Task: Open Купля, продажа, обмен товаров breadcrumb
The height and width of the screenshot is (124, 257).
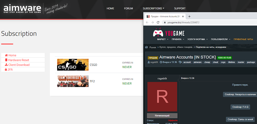Action: coord(176,47)
